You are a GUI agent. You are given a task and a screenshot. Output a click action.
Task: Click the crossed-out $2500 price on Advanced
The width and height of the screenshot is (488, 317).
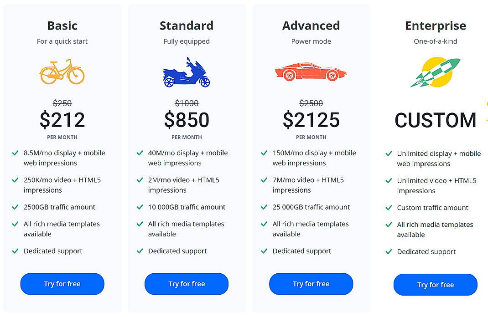311,103
